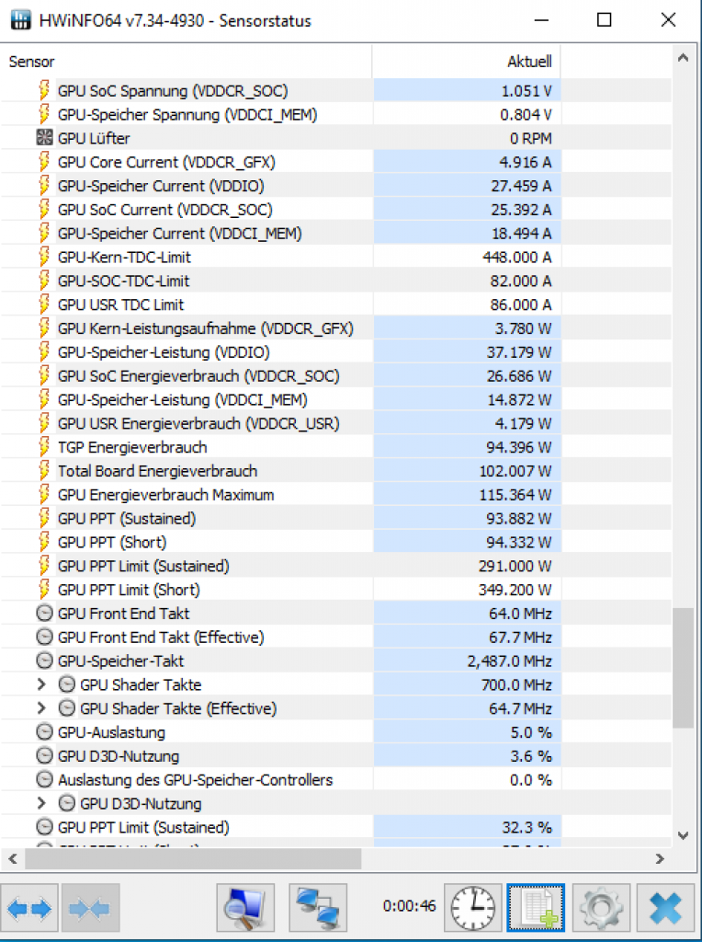Click the 32.3 % value
The image size is (702, 942).
(x=526, y=827)
